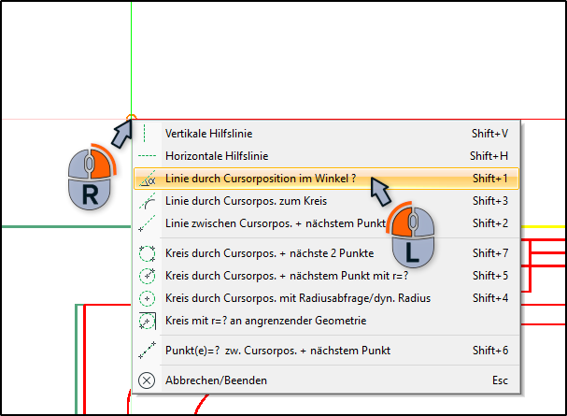
Task: Click the circle at adjacent geometry icon
Action: coord(148,321)
